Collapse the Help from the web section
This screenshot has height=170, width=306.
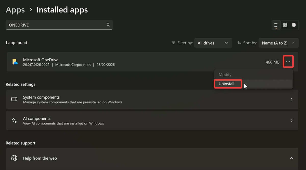[x=291, y=158]
